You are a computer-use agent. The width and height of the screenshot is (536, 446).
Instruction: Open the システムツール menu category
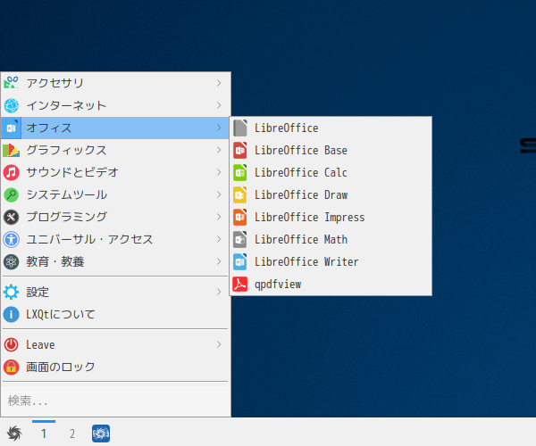coord(115,194)
